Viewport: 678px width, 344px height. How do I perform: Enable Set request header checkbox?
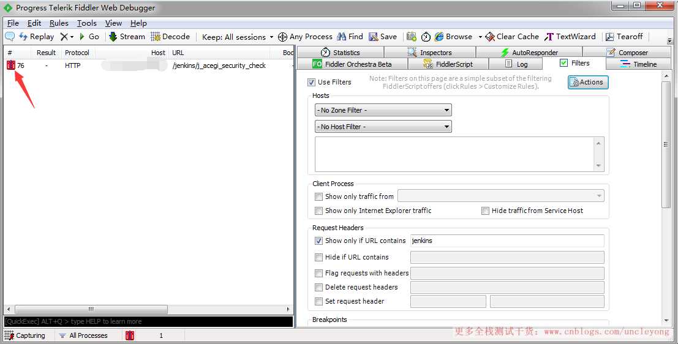click(318, 301)
